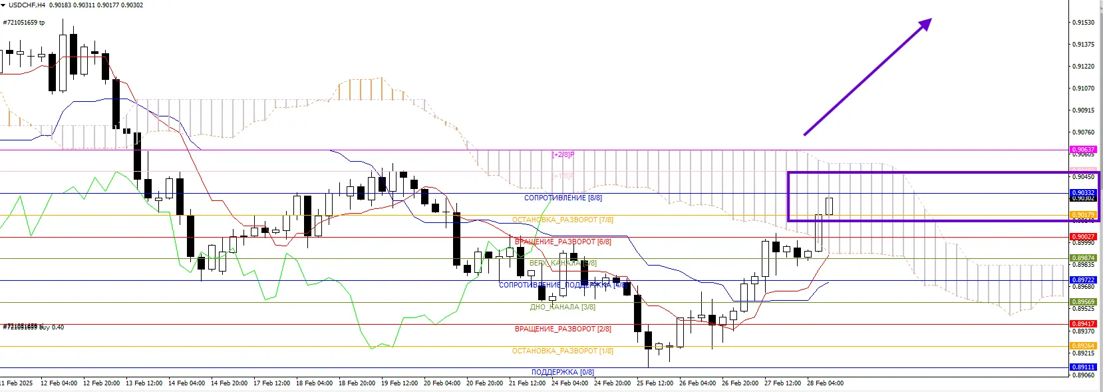Click the 28 Feb 04:00 time label
The height and width of the screenshot is (392, 1103).
tap(825, 383)
